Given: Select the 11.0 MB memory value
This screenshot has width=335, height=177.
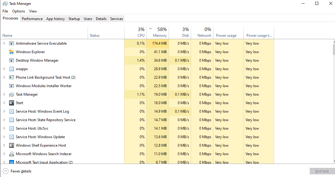Looking at the screenshot, I should (x=160, y=154).
